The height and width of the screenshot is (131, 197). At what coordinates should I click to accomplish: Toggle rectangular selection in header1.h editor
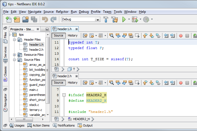(137, 36)
